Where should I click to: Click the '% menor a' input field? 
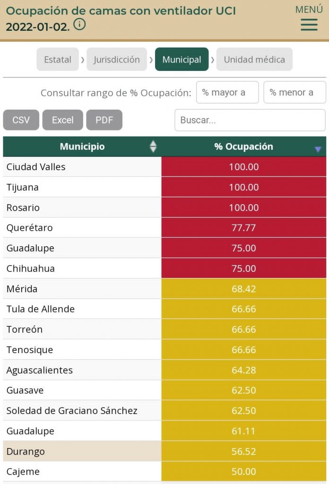[x=294, y=92]
